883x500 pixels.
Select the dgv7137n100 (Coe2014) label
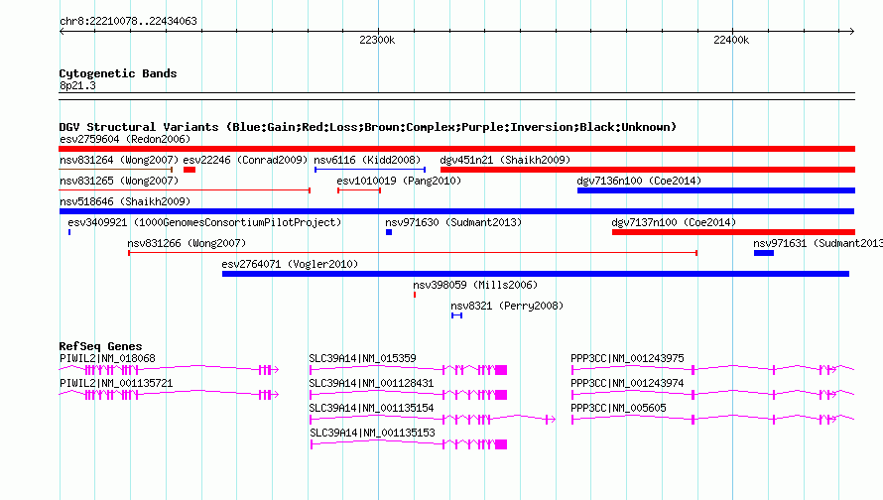(x=674, y=222)
